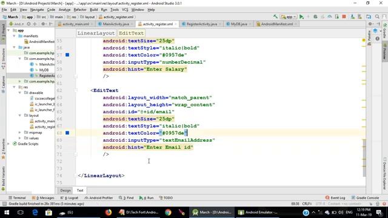This screenshot has height=218, width=388.
Task: Click the LinearLayout breadcrumb
Action: [96, 33]
